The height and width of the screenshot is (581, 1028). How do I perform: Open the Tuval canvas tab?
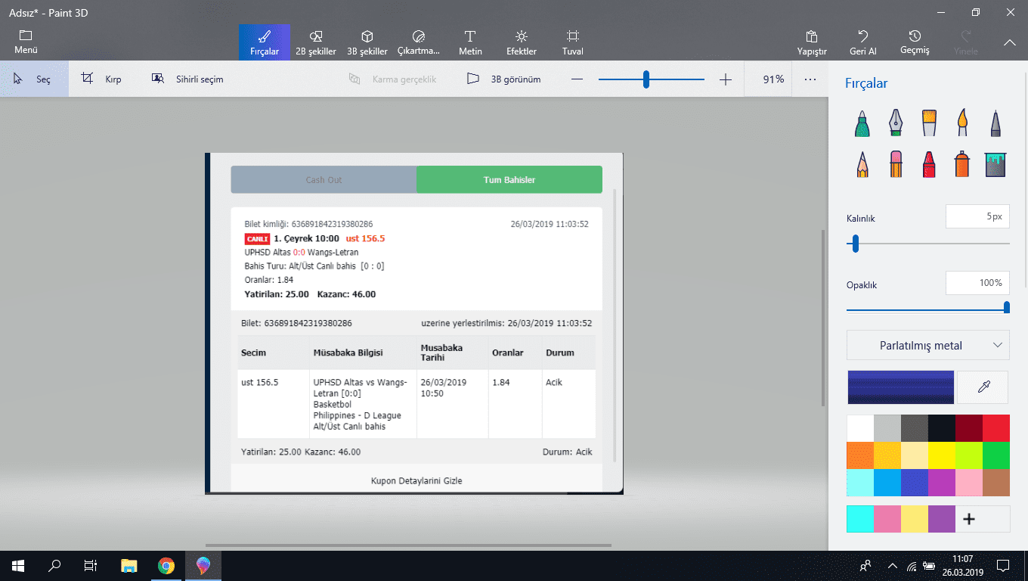573,42
